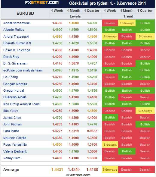The image size is (156, 177).
Task: Select Adam Narczewski's Sideways 1 Month trend
Action: (x=127, y=23)
